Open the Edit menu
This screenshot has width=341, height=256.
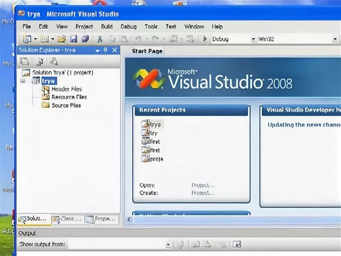[x=43, y=27]
